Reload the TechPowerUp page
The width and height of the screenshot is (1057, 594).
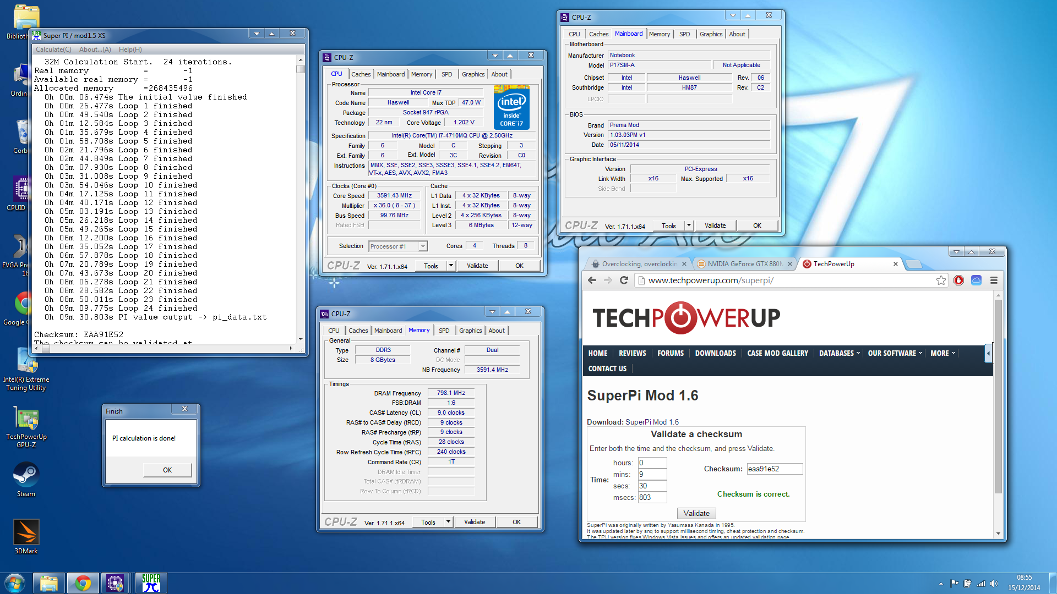[624, 280]
